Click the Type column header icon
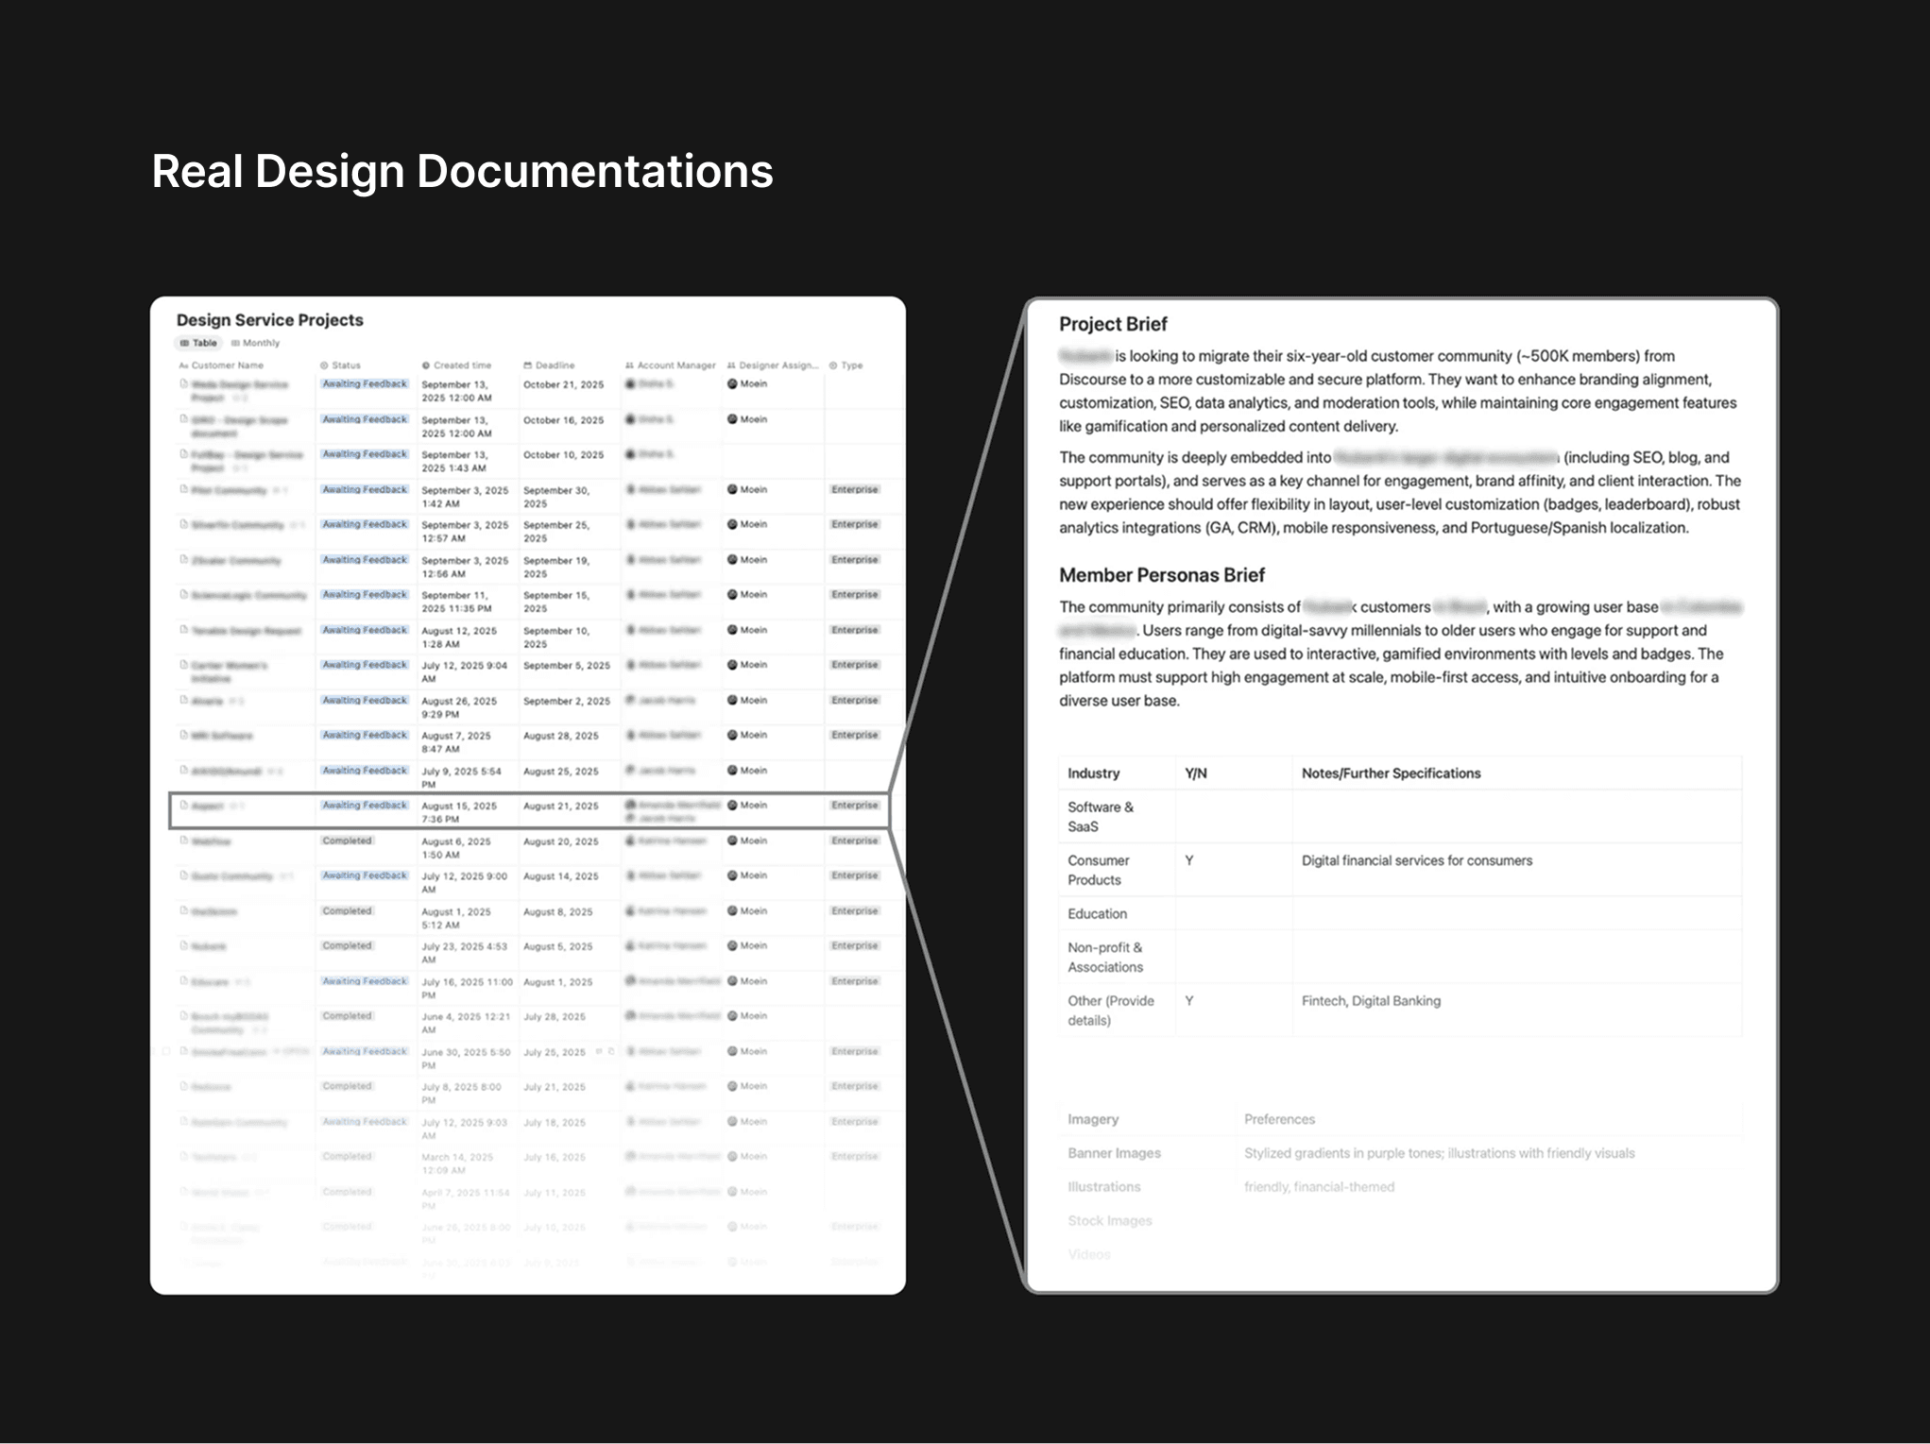This screenshot has height=1444, width=1930. click(x=833, y=365)
